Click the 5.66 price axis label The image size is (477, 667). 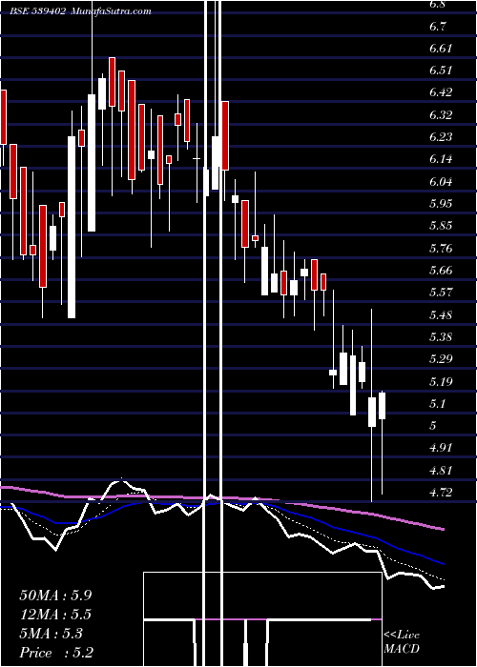(x=441, y=270)
